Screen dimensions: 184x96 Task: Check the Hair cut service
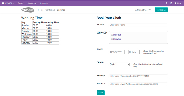tap(112, 35)
